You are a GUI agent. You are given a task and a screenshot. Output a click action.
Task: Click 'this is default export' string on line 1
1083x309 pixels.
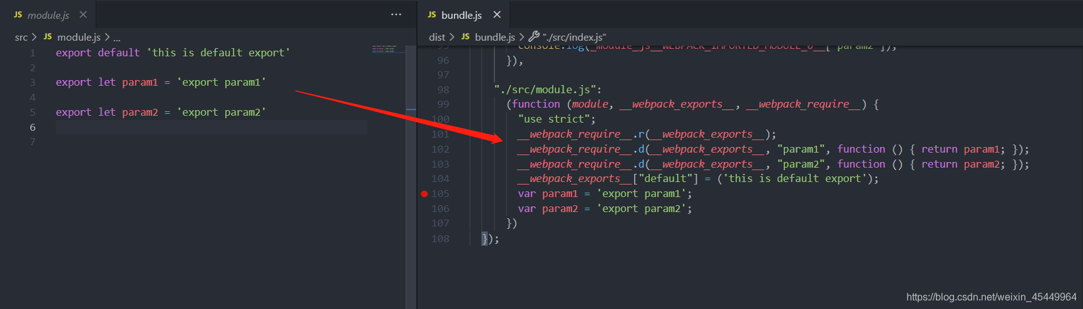pyautogui.click(x=218, y=53)
